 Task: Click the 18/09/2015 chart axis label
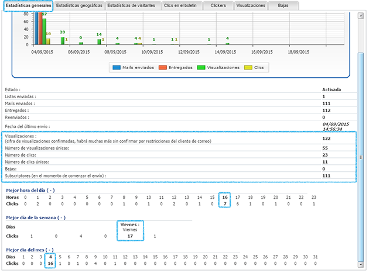click(x=298, y=52)
